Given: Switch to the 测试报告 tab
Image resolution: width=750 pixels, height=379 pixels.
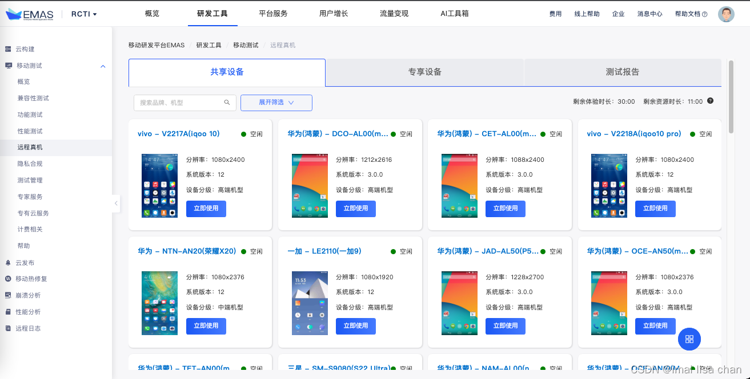Looking at the screenshot, I should (x=623, y=72).
